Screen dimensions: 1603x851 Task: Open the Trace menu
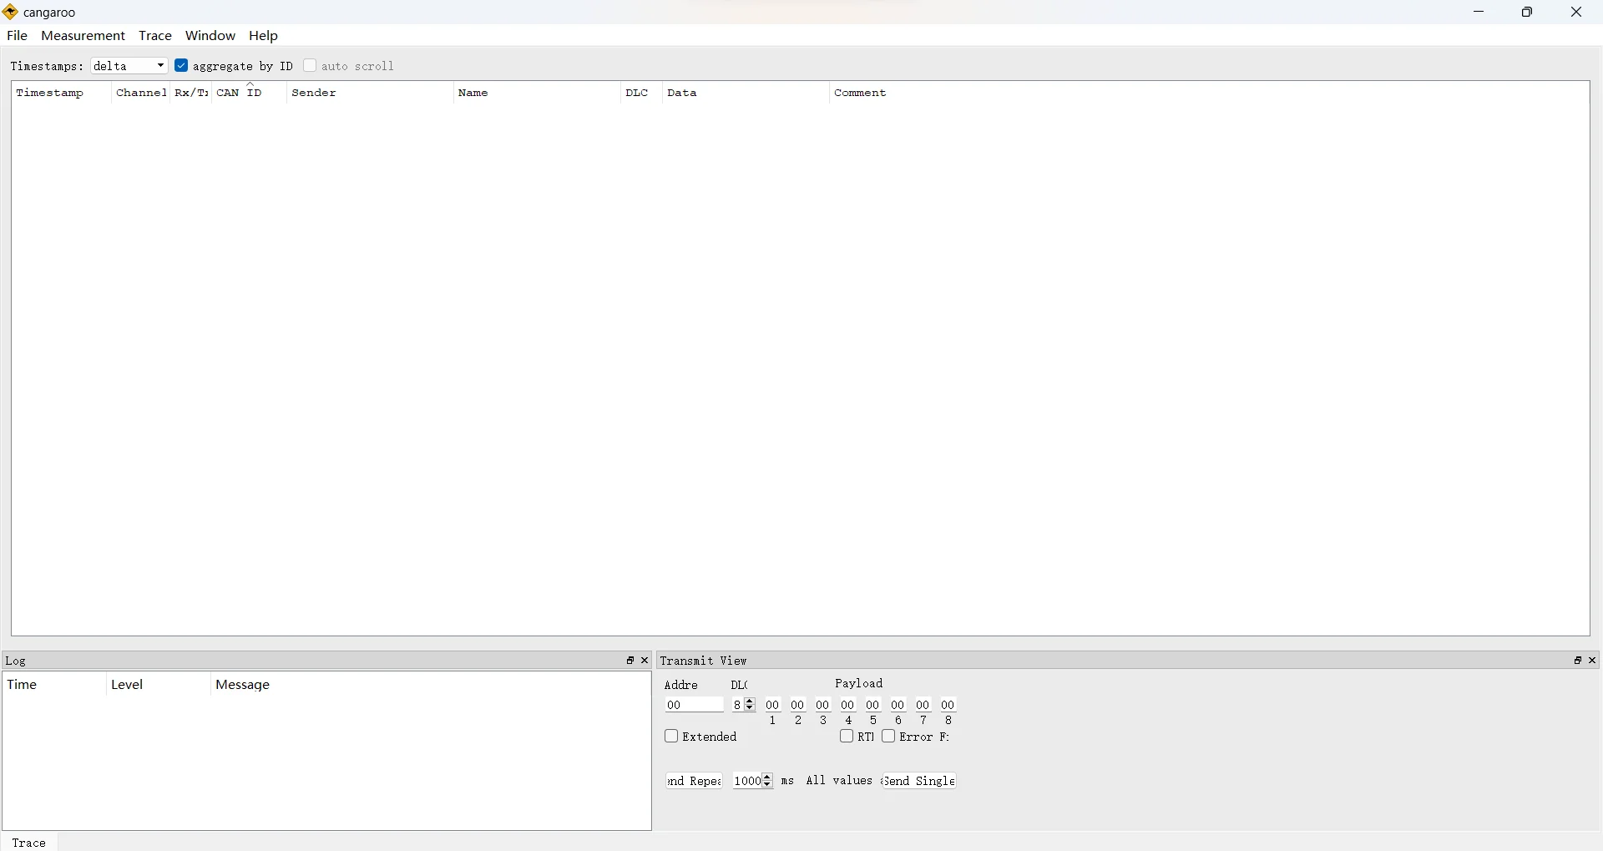155,35
